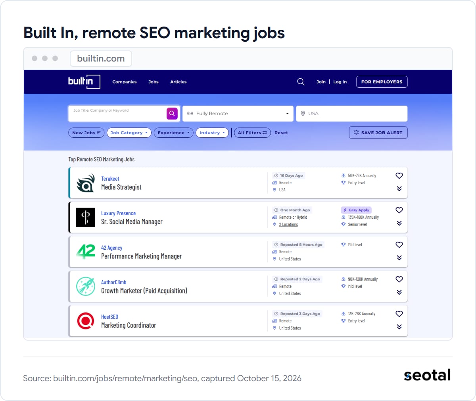Save the Terakeet Media Strategist job with heart
This screenshot has height=401, width=476.
pos(399,175)
